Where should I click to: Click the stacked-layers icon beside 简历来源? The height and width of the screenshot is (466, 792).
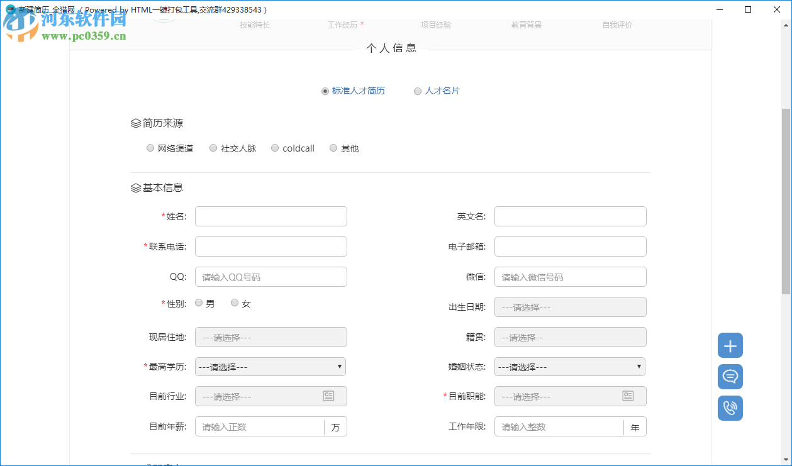coord(134,123)
